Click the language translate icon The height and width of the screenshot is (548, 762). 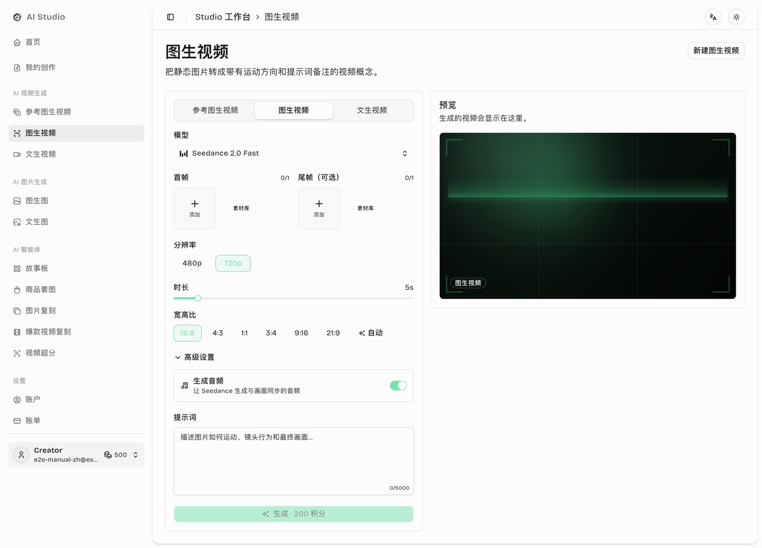(x=713, y=17)
